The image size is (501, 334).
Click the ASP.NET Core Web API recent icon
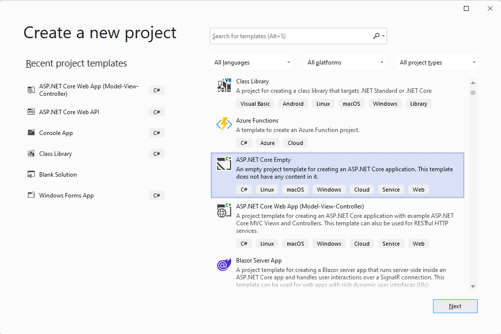(31, 112)
